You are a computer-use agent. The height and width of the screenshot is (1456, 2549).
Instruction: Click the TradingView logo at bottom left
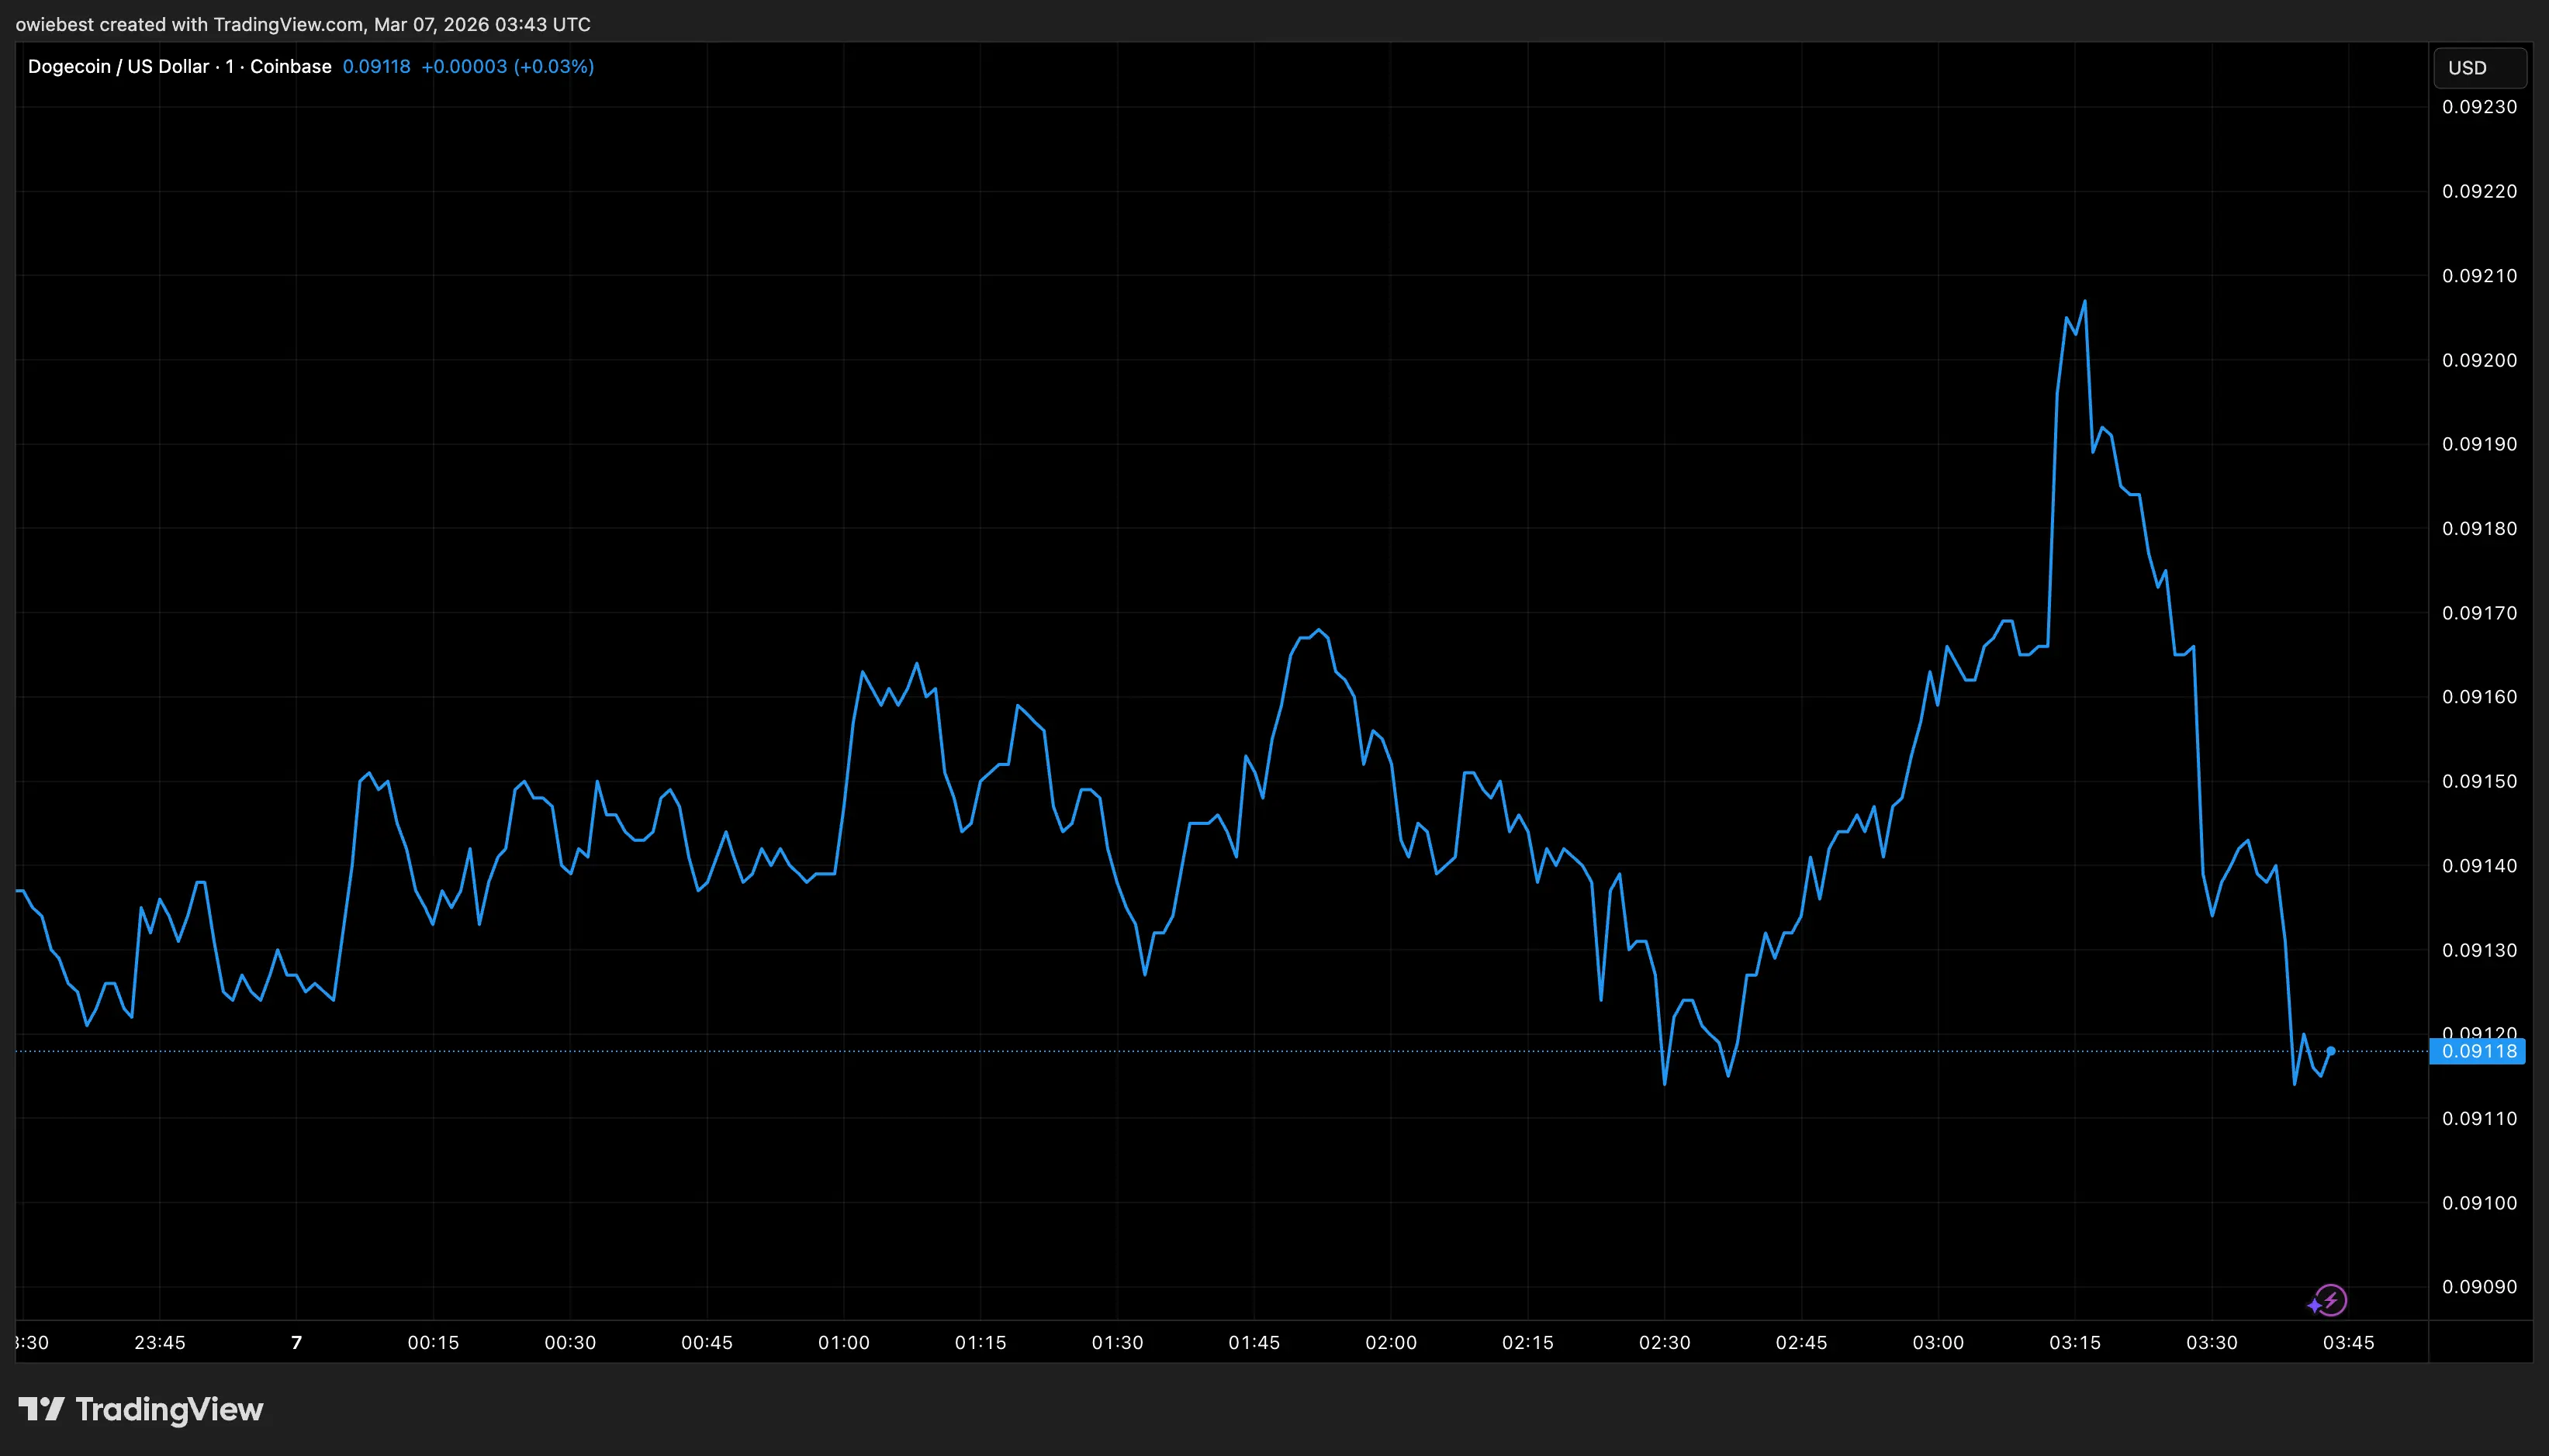(x=141, y=1409)
